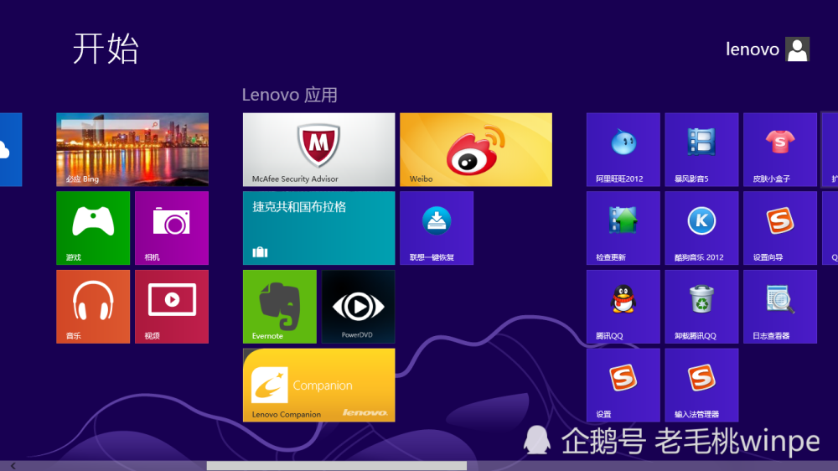Open the 设置向导 tile

780,228
